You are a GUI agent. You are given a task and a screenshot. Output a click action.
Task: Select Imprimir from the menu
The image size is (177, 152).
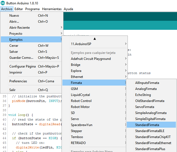click(31, 72)
